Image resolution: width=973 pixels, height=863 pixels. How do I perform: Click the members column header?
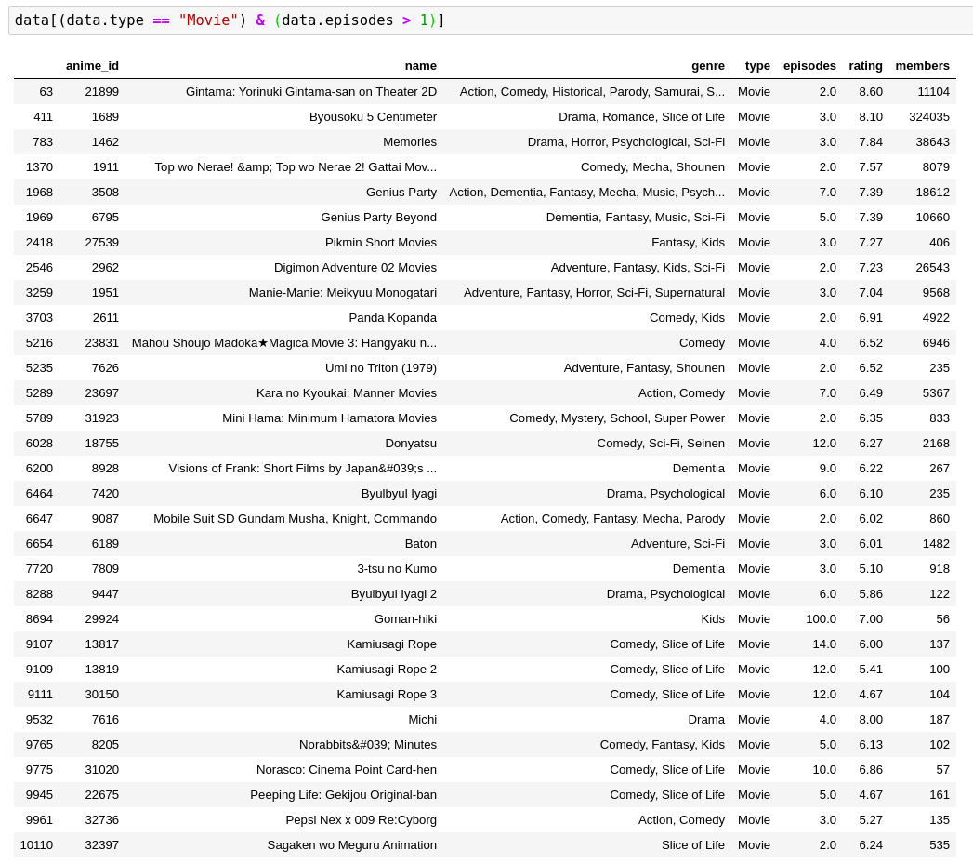pos(922,65)
